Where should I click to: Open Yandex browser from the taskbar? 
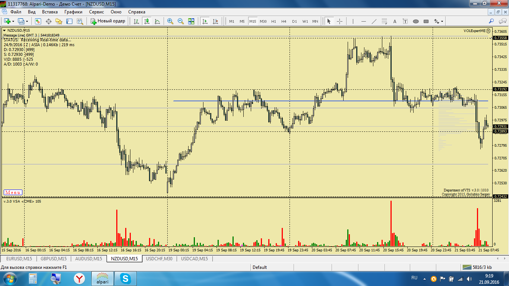tap(79, 278)
